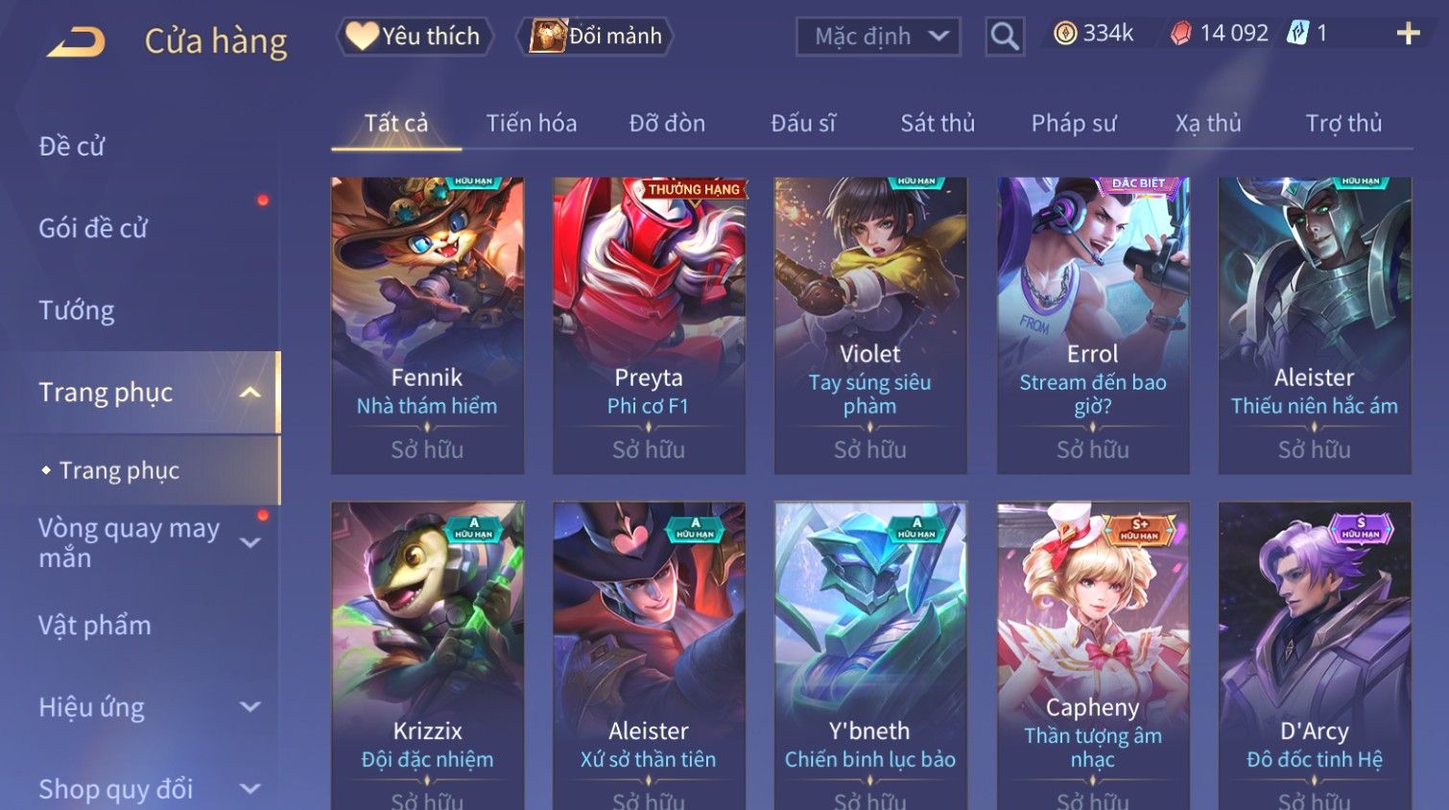Open Gói đề cử in sidebar
The width and height of the screenshot is (1449, 810).
click(x=93, y=228)
